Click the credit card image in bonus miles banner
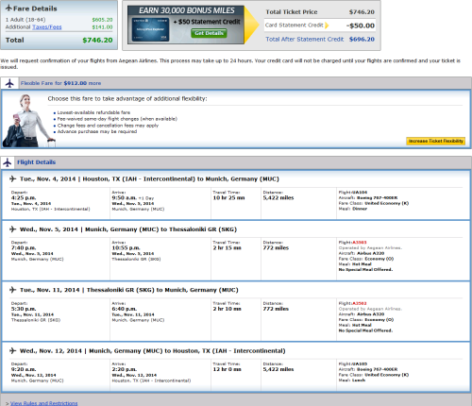The image size is (472, 406). 150,29
